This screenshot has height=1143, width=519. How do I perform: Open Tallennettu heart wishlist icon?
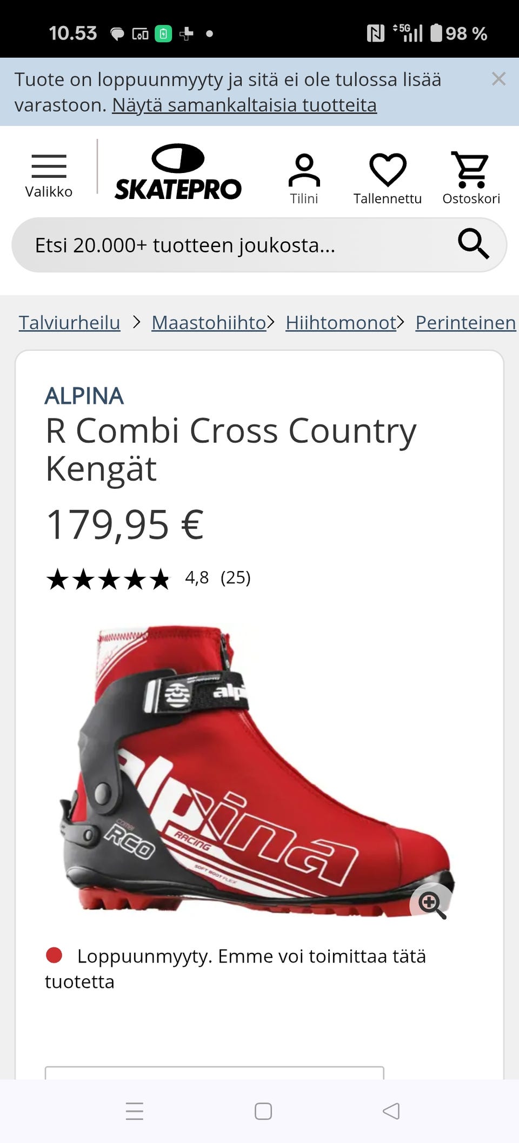point(388,179)
